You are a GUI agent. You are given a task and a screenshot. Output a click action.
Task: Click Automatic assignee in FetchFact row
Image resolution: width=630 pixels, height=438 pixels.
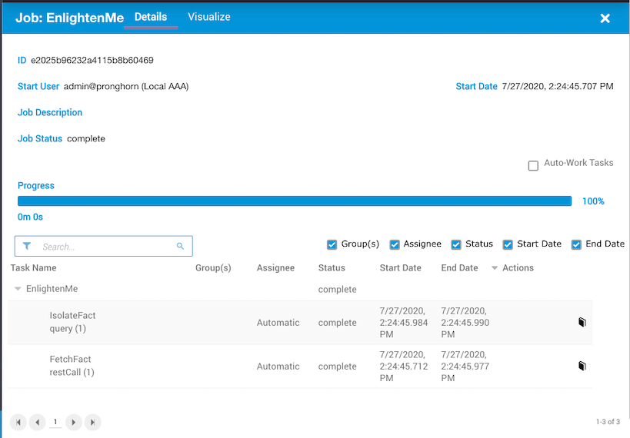click(278, 366)
